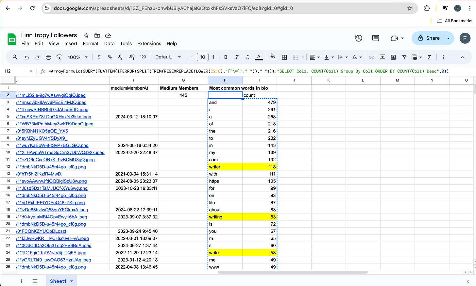Open the zoom 100% dropdown

coord(77,57)
